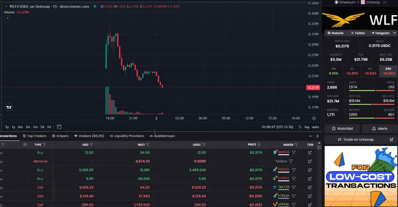Filter transactions by TYPE funnel icon
This screenshot has width=398, height=207.
(44, 145)
